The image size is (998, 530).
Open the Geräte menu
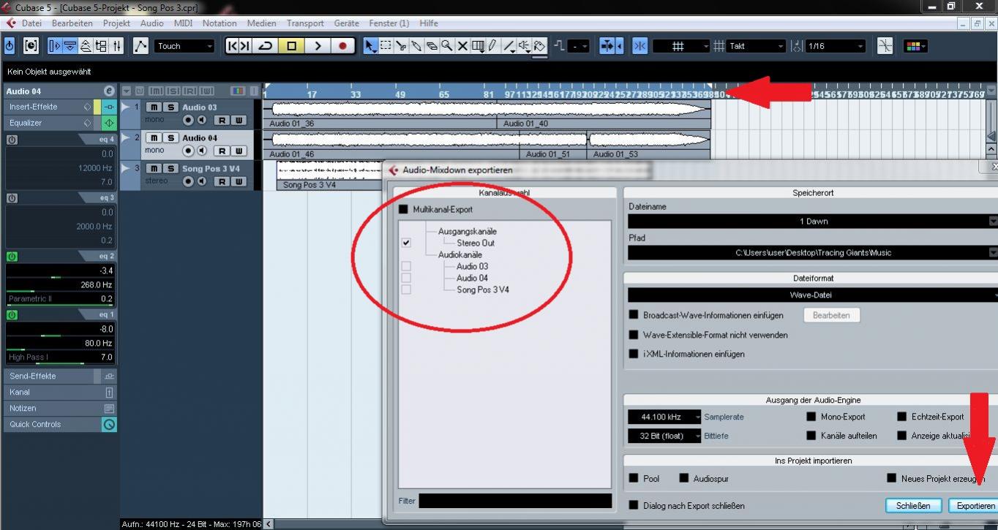tap(347, 23)
